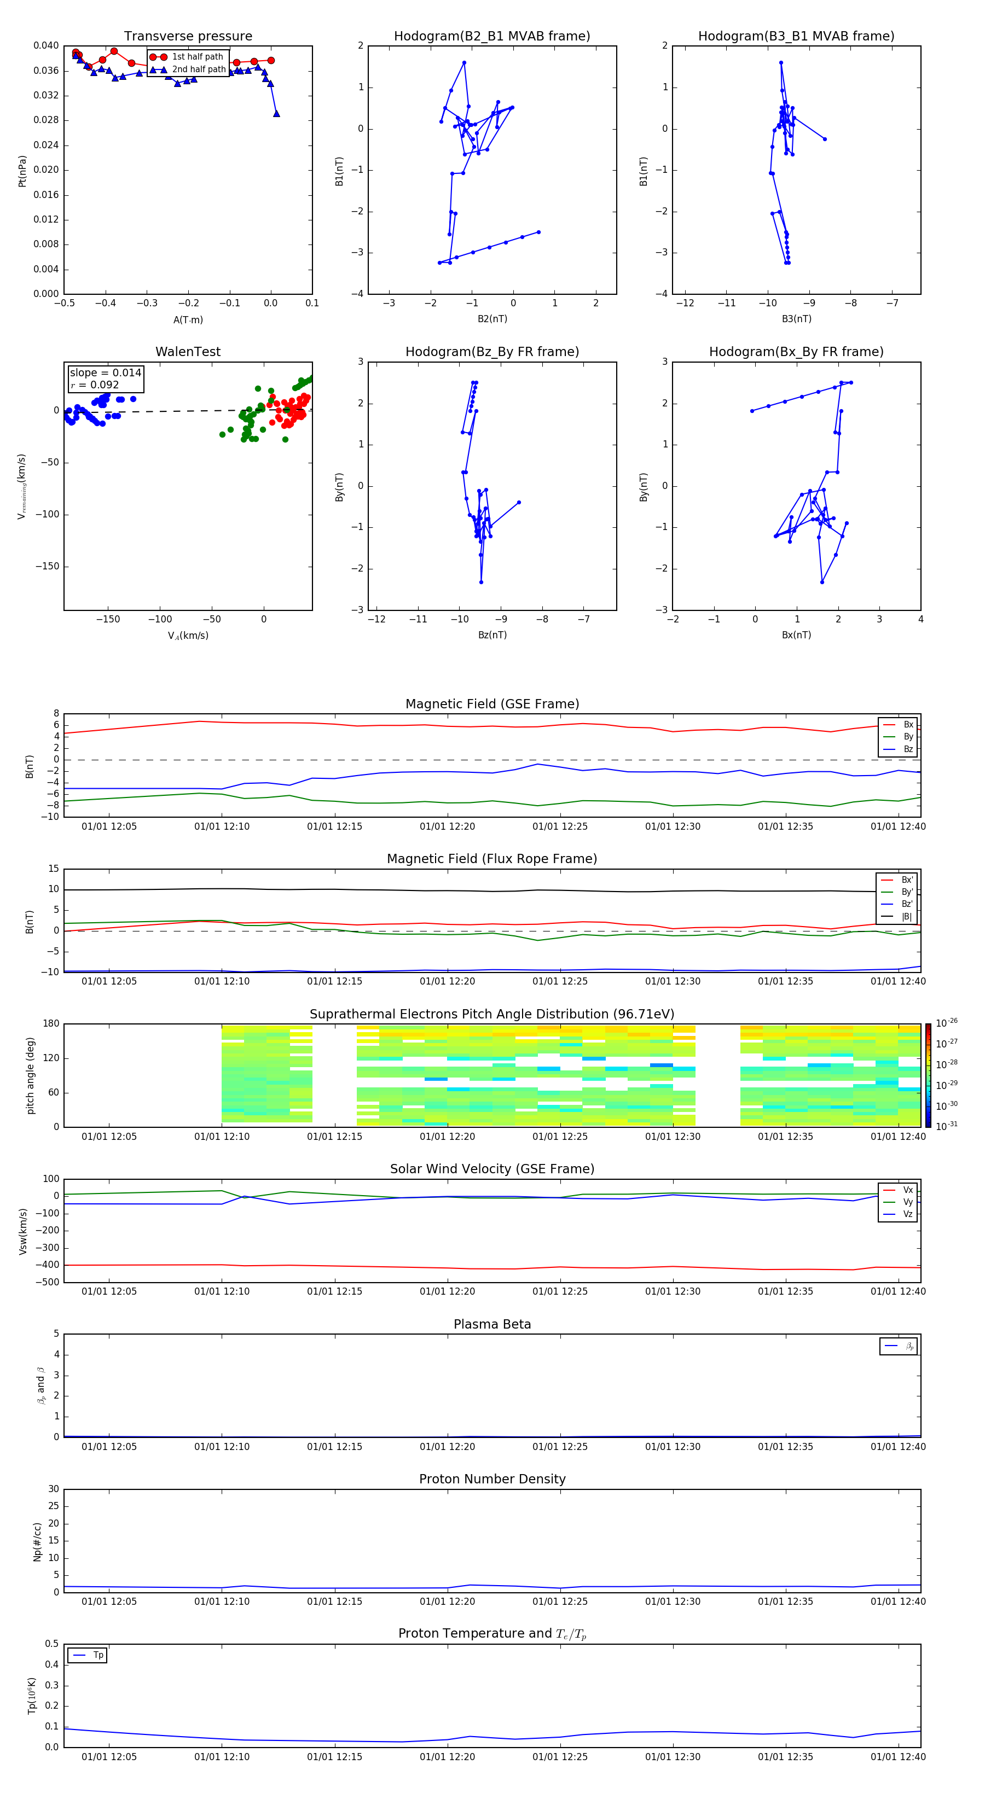Click the 'B3(nT)' x-axis label
Screen dimensions: 985x1805
796,319
